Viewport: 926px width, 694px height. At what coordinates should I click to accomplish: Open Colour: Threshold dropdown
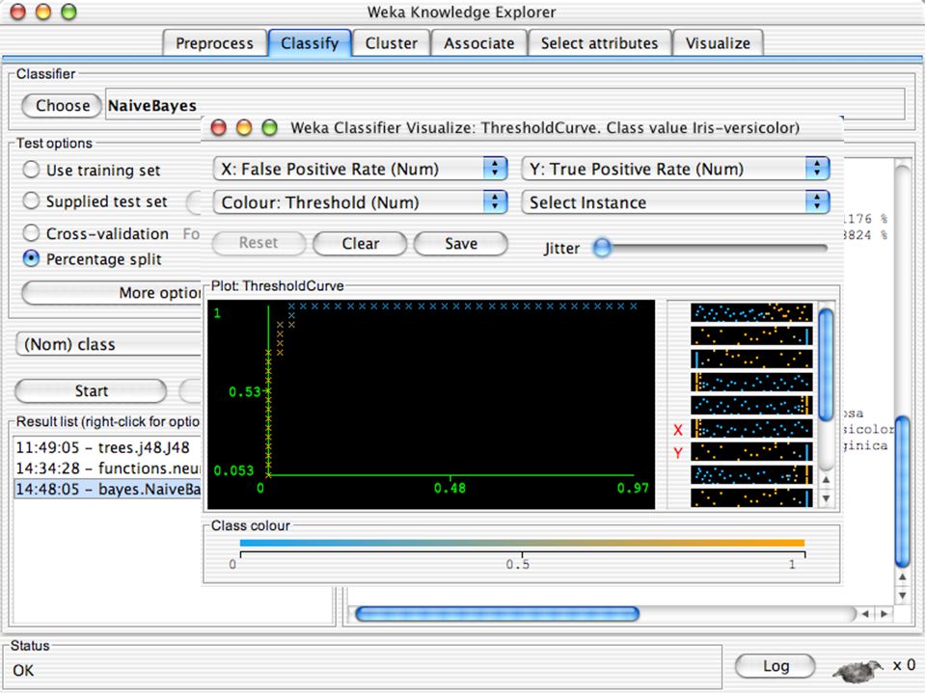[x=360, y=202]
